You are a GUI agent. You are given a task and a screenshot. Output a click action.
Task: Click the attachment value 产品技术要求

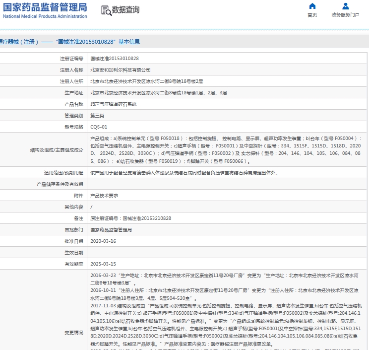click(104, 196)
